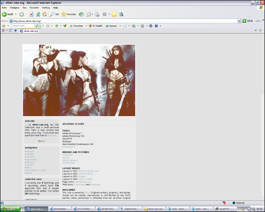
Task: Click the MSN butterfly logo icon
Action: (x=4, y=26)
